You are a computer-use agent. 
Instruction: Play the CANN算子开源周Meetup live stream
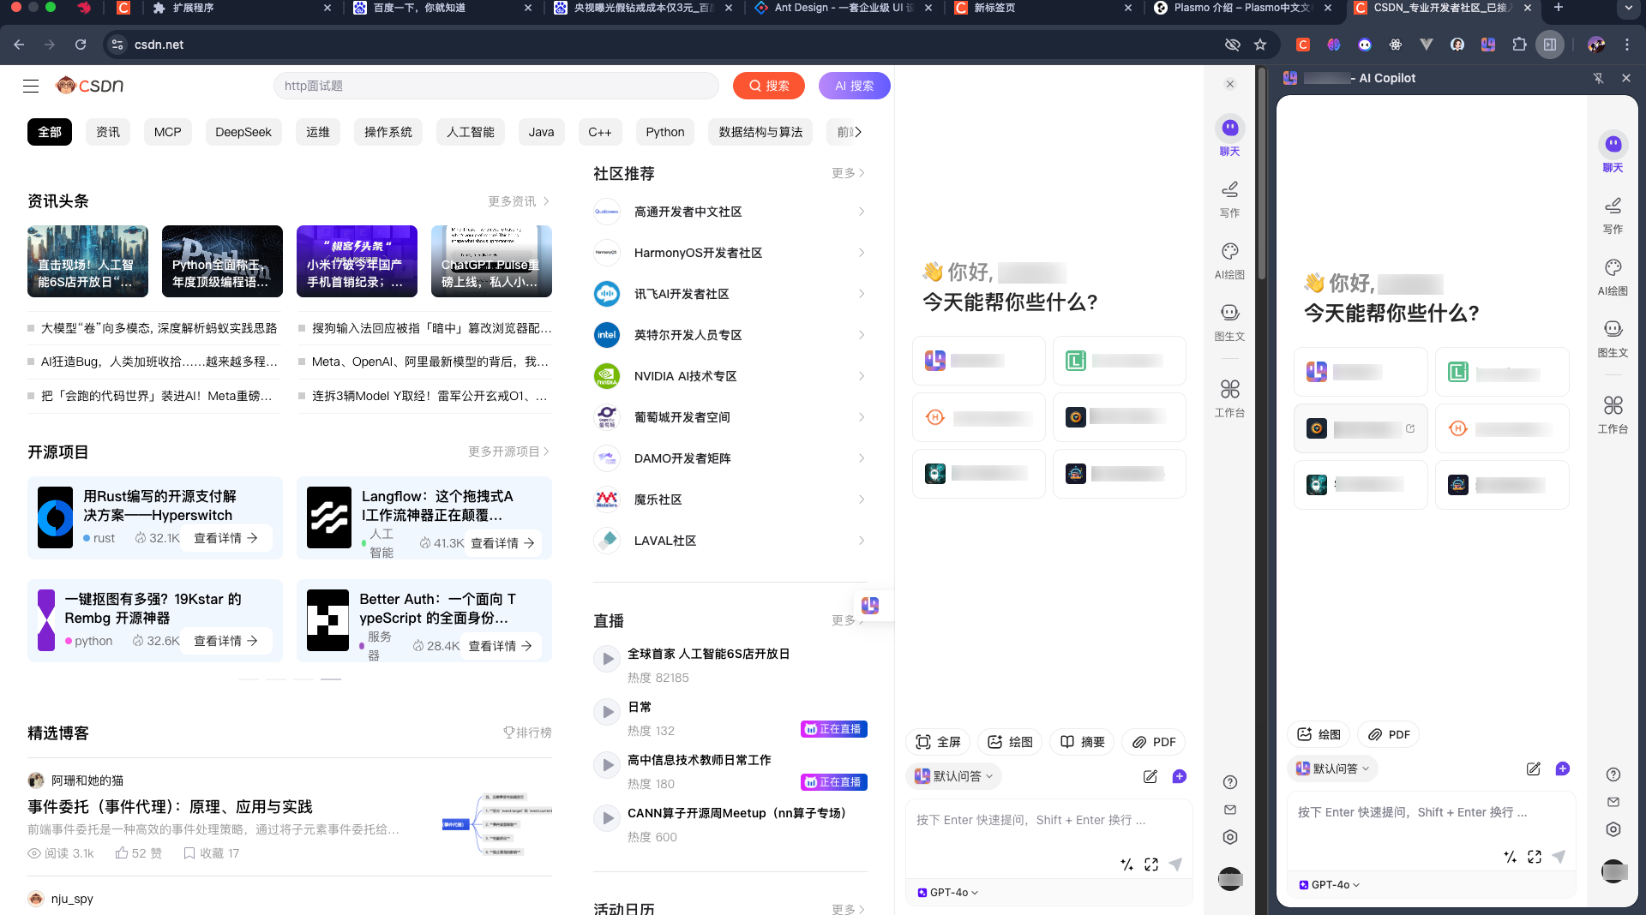coord(608,818)
